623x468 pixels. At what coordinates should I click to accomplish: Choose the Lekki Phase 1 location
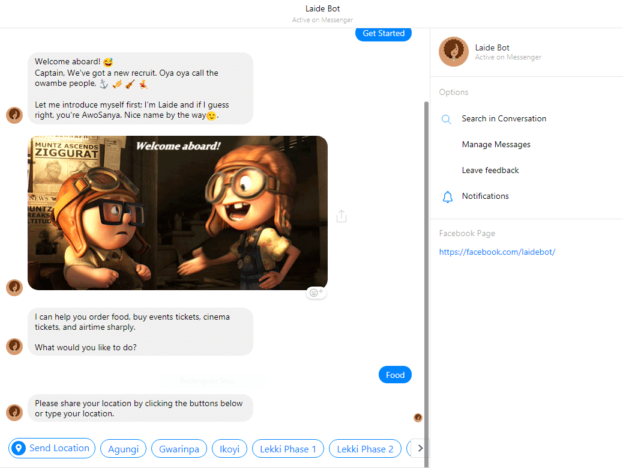[x=288, y=449]
